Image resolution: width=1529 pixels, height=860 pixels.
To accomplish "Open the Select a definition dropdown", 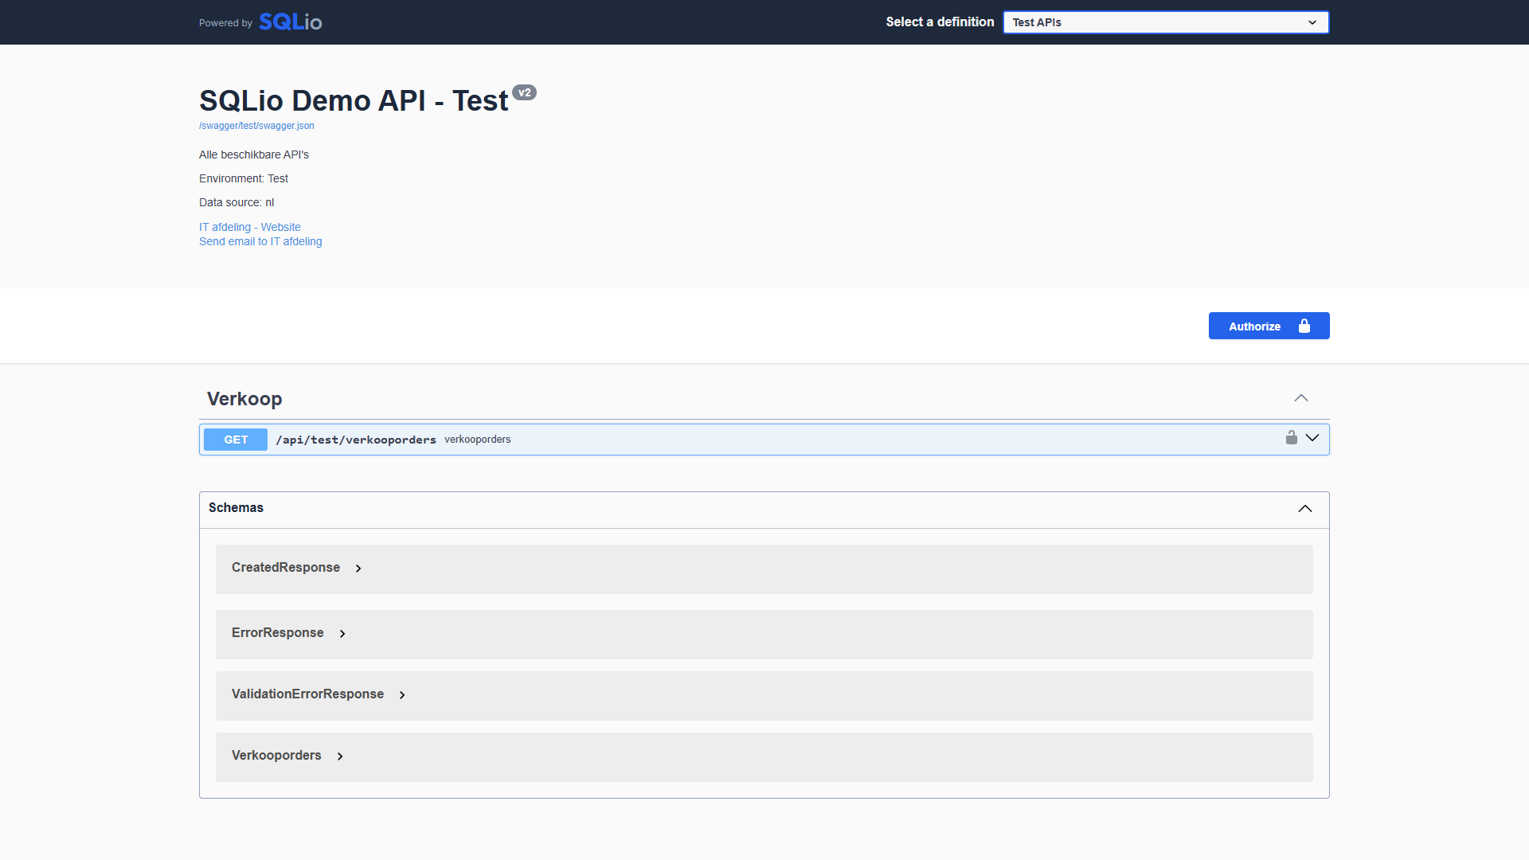I will coord(1166,22).
